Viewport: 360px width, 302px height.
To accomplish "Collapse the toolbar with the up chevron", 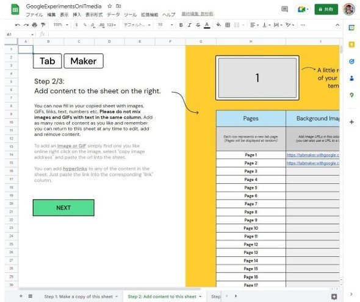I will tap(337, 25).
